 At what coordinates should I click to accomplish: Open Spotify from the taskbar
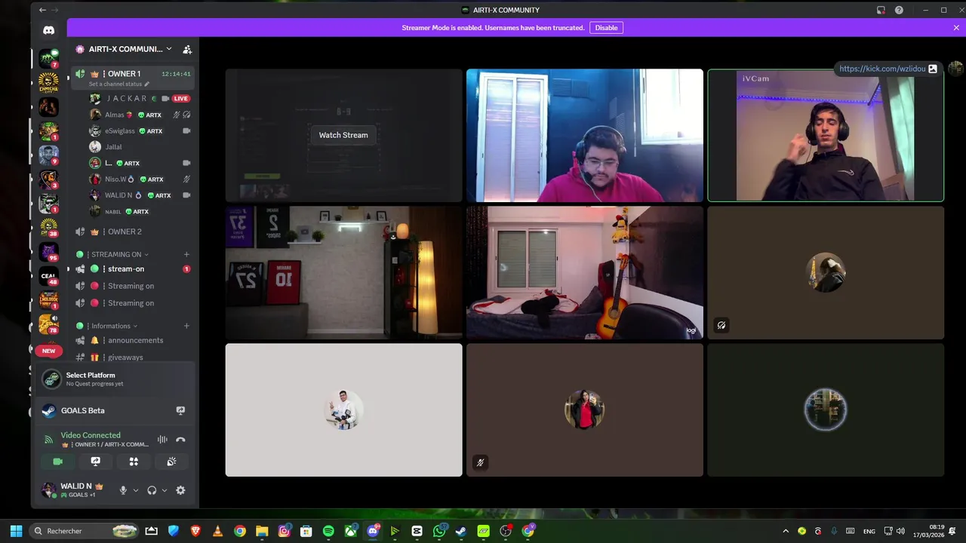(x=328, y=531)
